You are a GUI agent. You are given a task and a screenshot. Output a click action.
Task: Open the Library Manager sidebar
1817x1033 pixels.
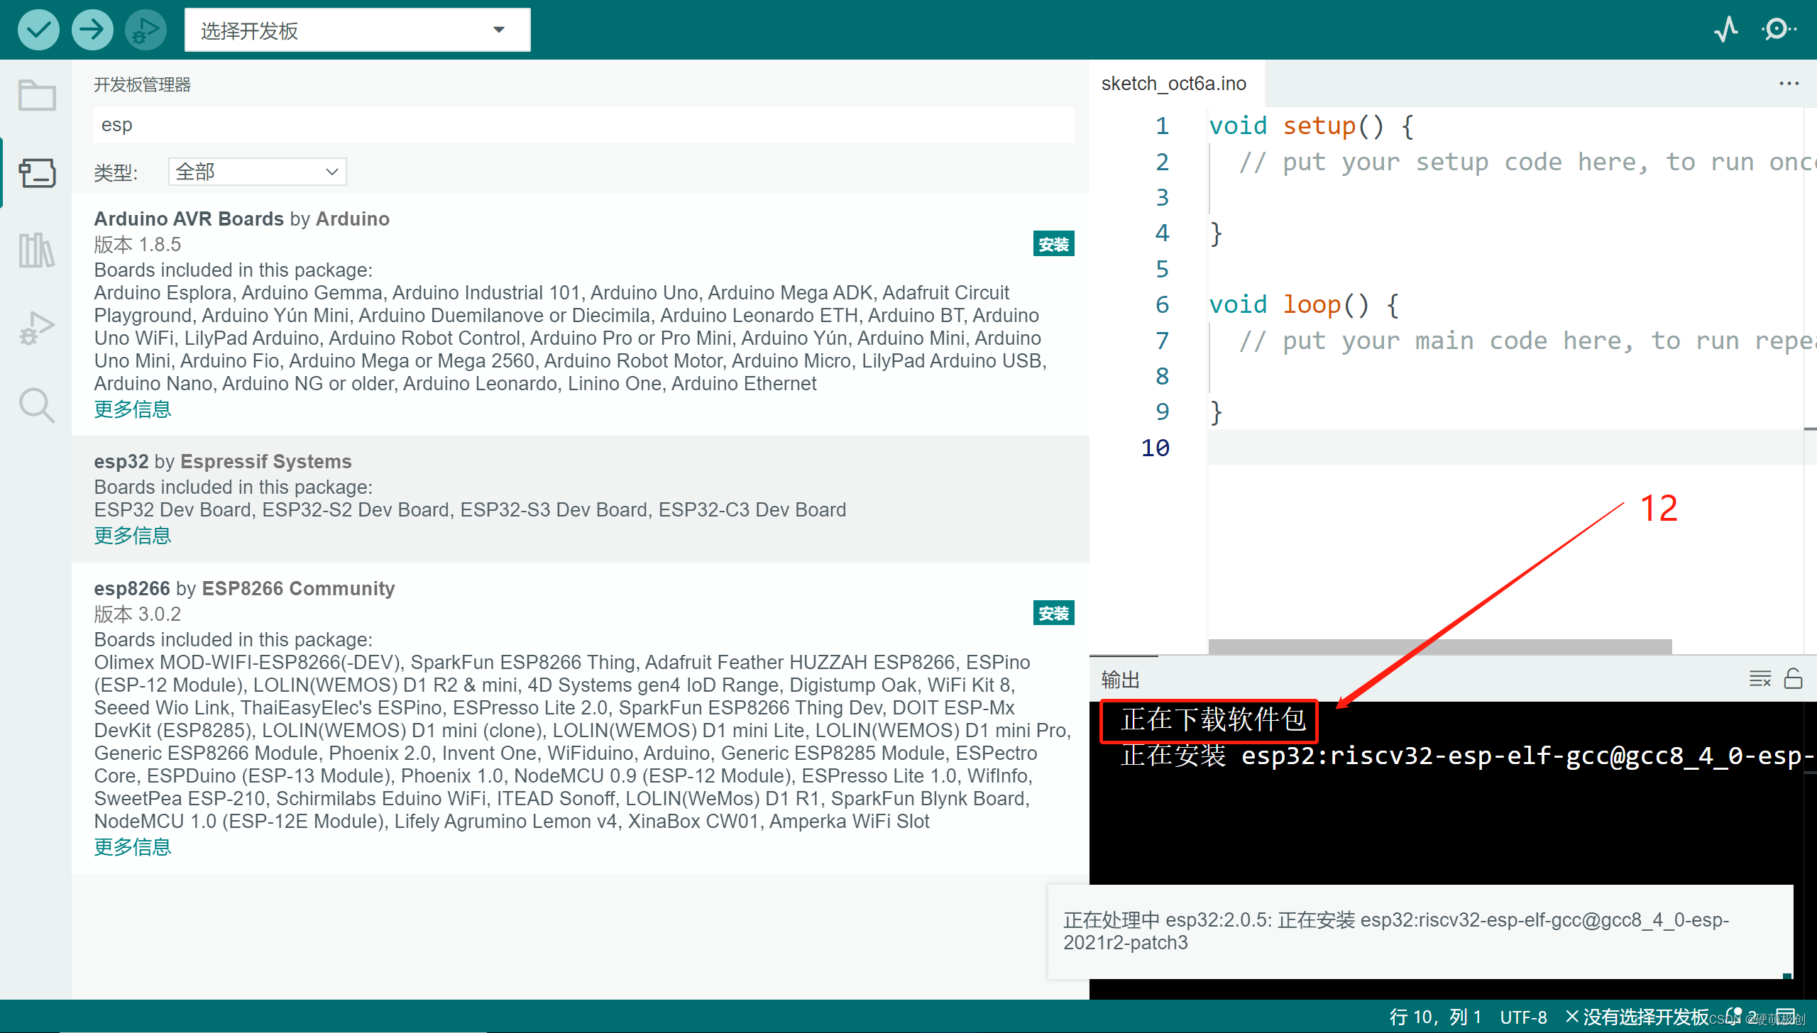[37, 250]
